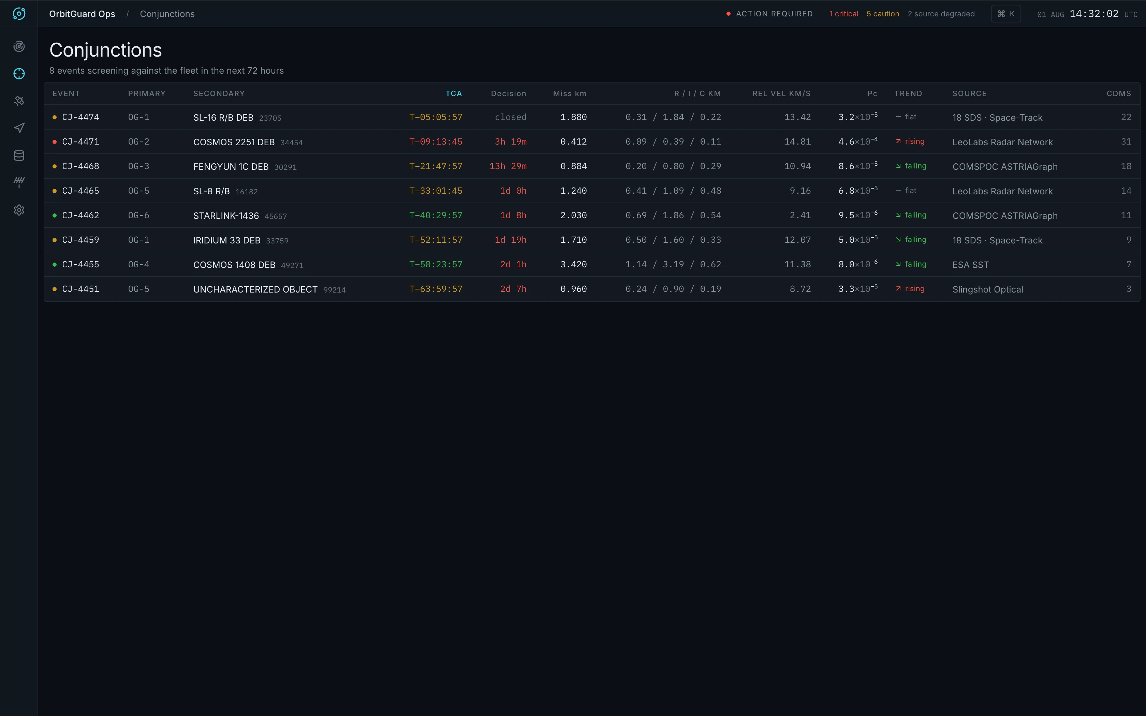Viewport: 1146px width, 716px height.
Task: Select secondary STARLINK-1436
Action: (x=226, y=216)
